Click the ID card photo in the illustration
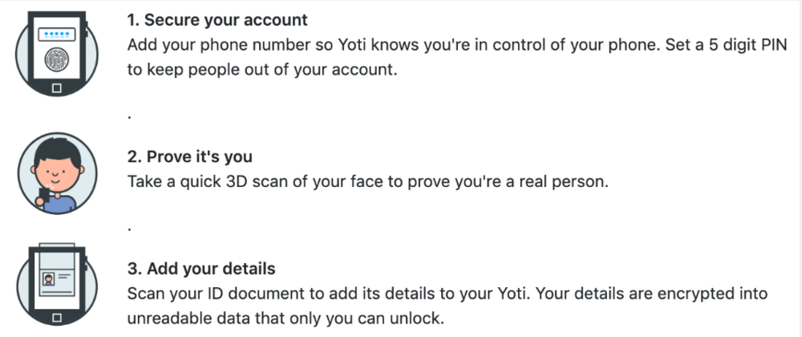 47,282
